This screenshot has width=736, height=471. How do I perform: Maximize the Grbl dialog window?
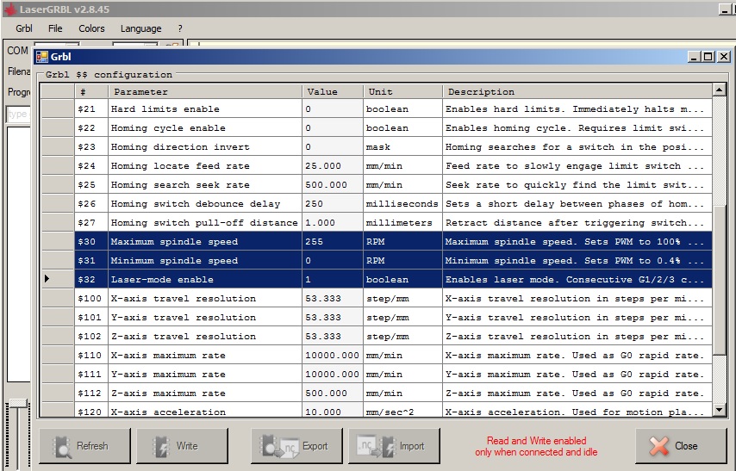click(708, 57)
